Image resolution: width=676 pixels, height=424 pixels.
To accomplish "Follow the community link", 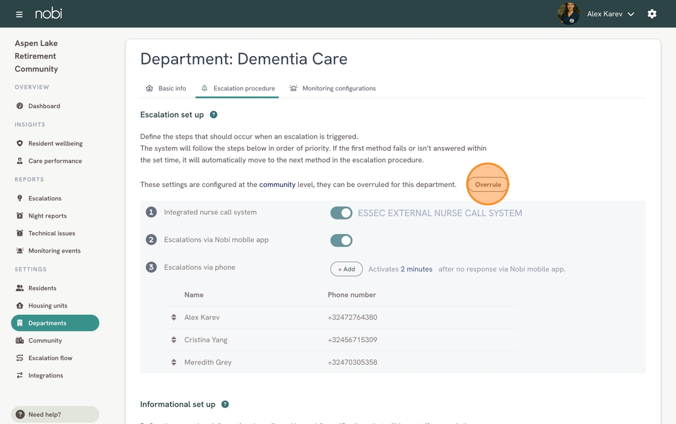I will [277, 185].
